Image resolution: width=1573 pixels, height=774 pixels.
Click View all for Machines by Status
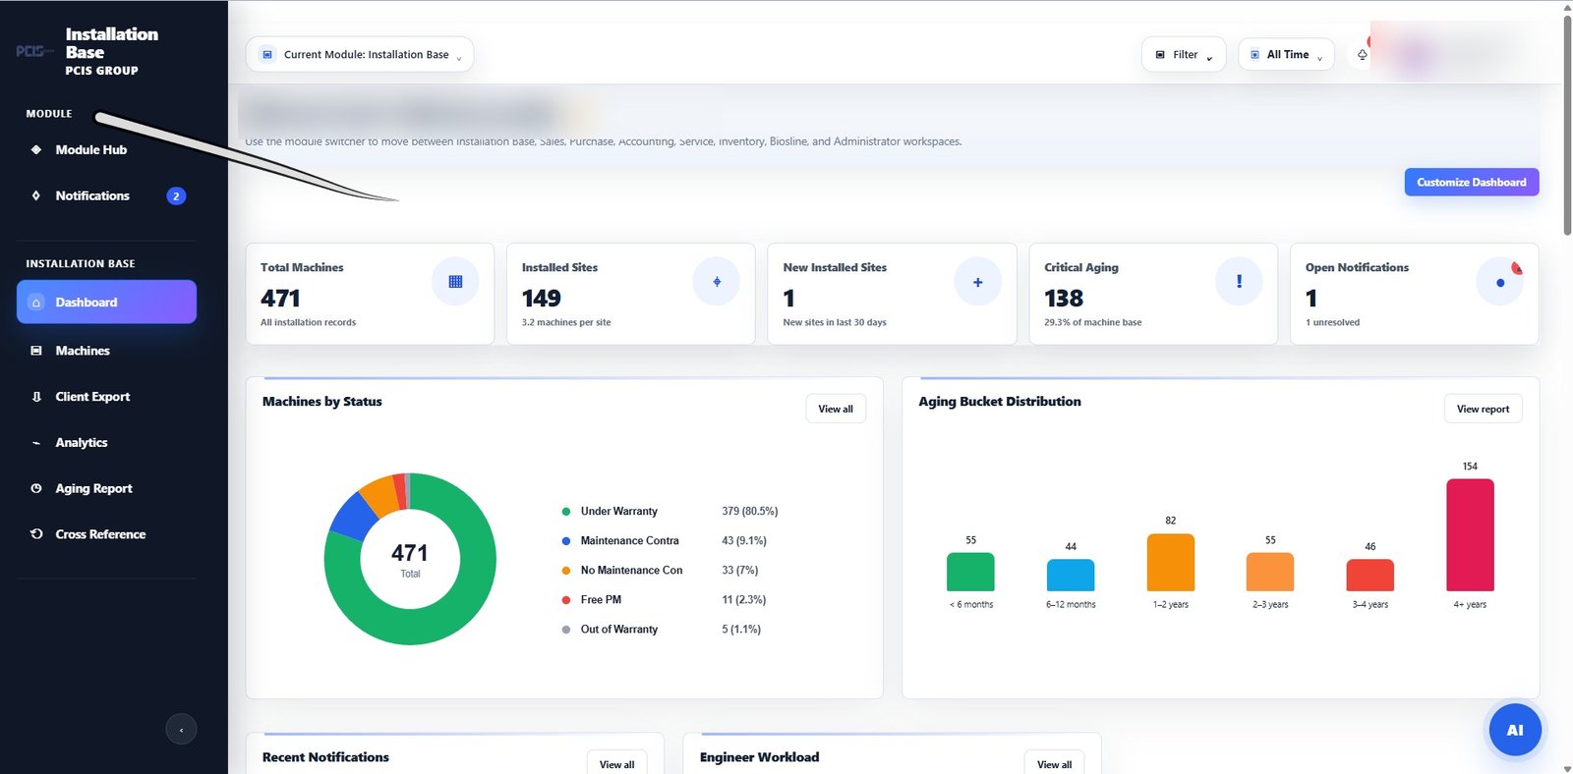tap(836, 409)
